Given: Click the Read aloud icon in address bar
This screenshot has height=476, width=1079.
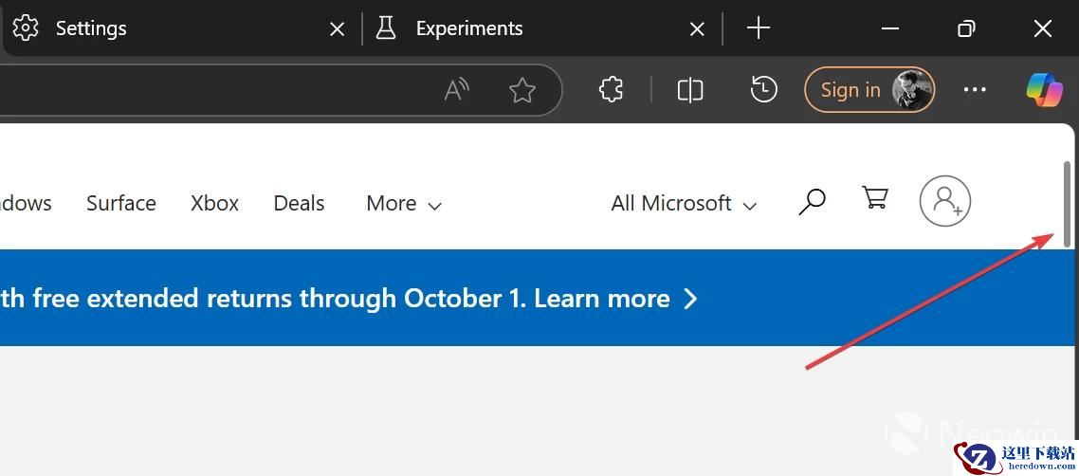Looking at the screenshot, I should click(456, 90).
